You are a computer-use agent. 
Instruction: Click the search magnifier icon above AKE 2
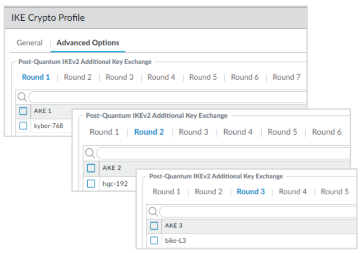(x=90, y=153)
